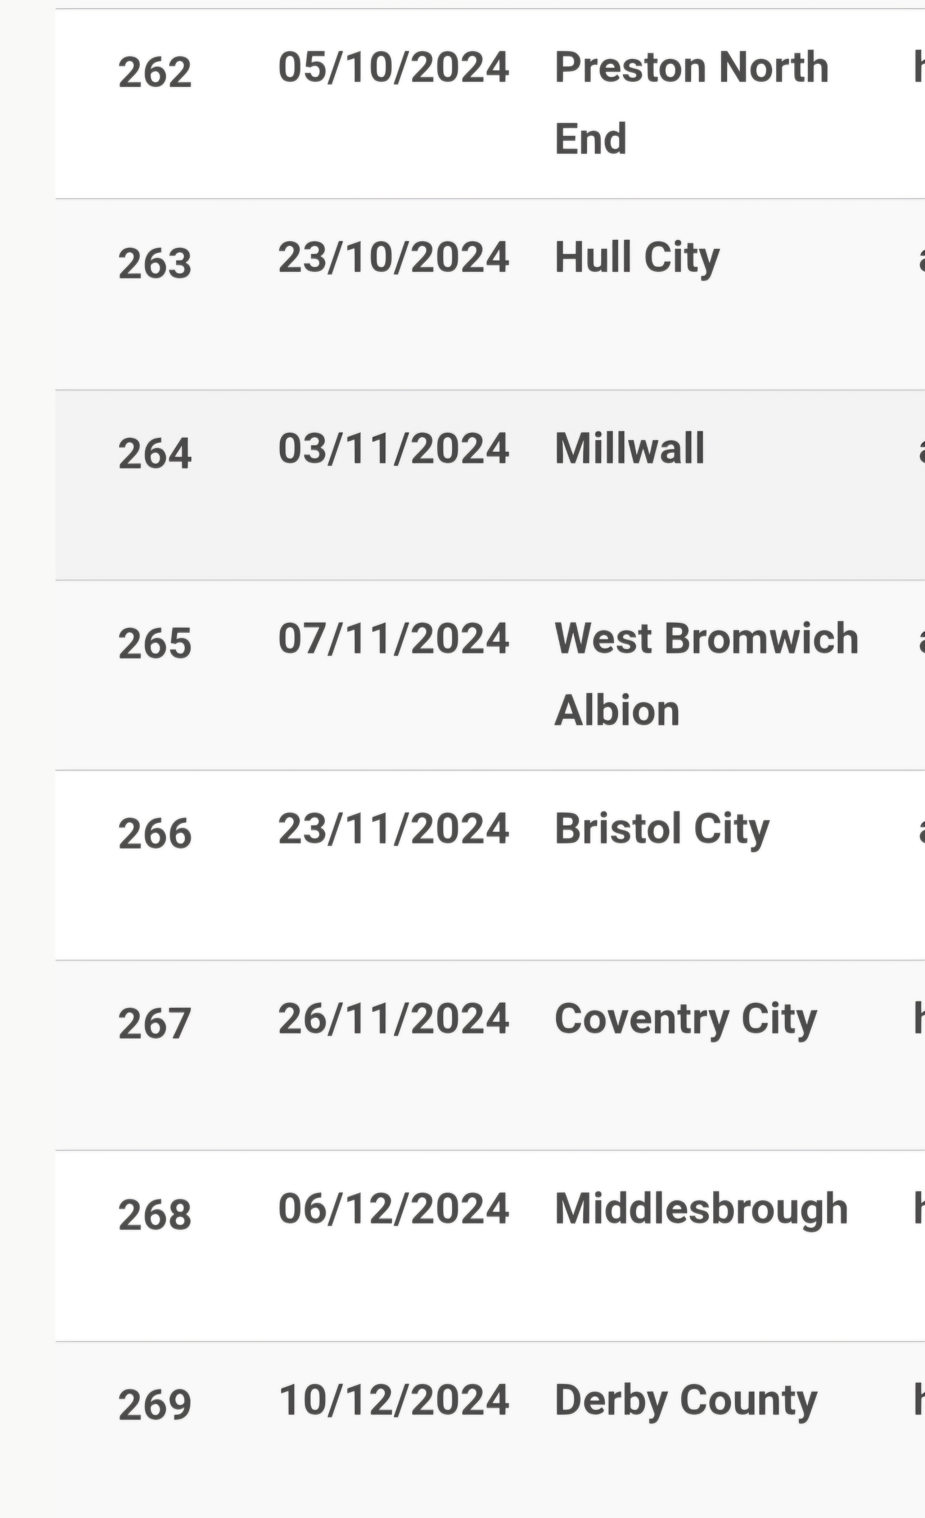Click row number 262

(155, 73)
